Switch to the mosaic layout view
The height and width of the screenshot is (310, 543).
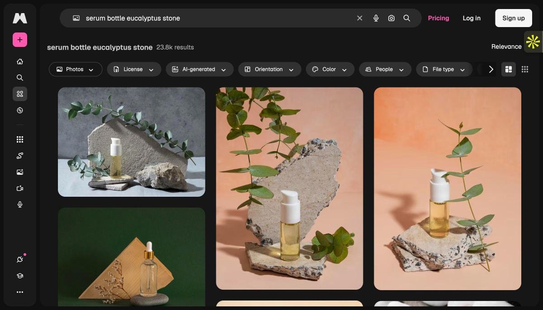point(509,69)
